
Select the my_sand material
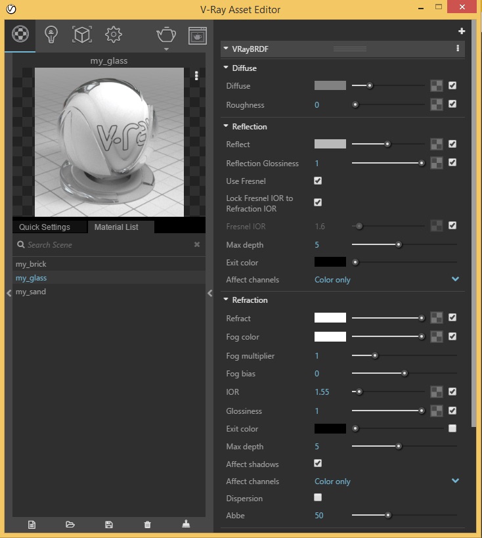pos(109,292)
